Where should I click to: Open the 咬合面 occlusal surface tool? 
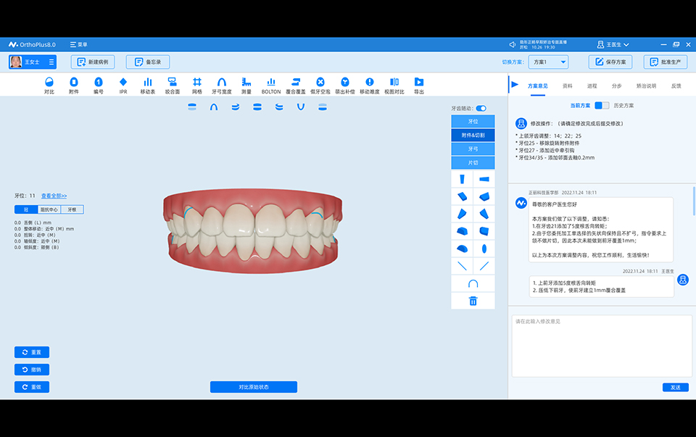[x=173, y=86]
